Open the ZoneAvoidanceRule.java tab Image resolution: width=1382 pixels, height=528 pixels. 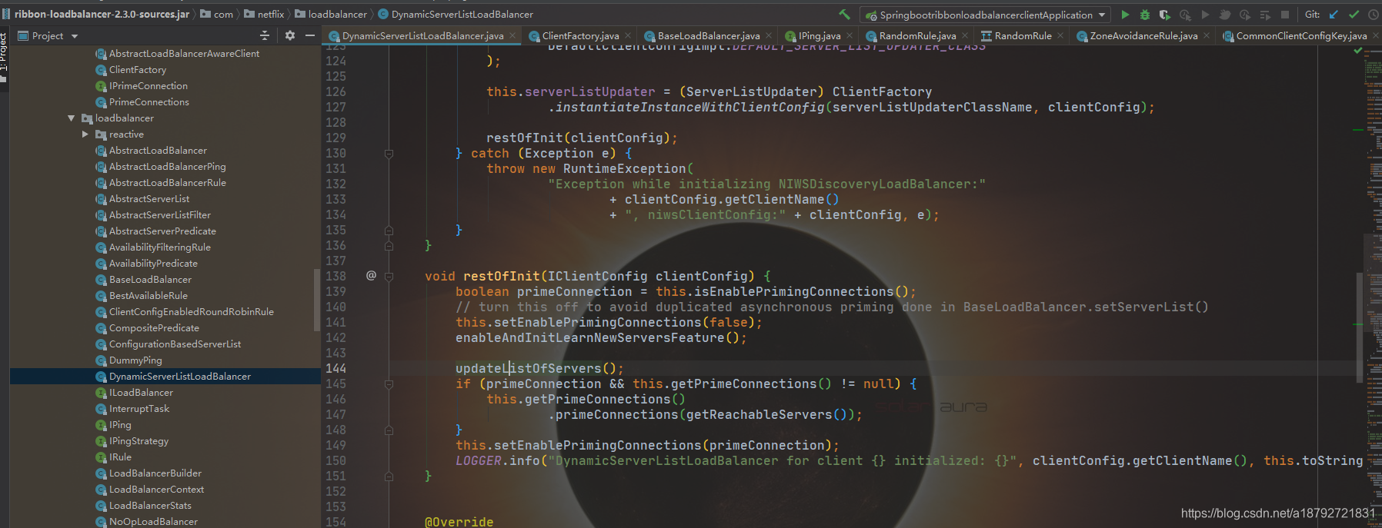[x=1143, y=36]
